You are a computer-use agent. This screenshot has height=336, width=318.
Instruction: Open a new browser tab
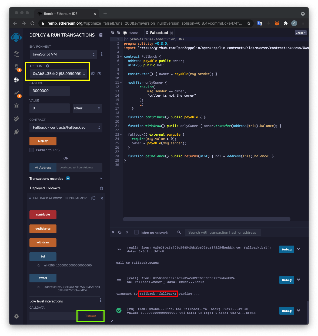click(105, 14)
